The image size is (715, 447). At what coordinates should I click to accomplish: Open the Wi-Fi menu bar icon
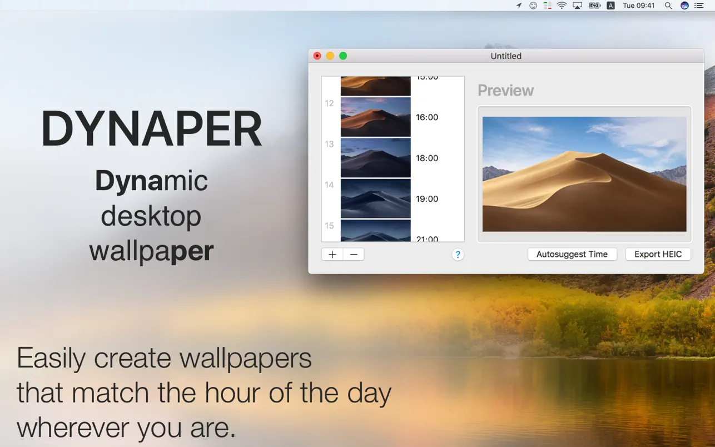(562, 6)
